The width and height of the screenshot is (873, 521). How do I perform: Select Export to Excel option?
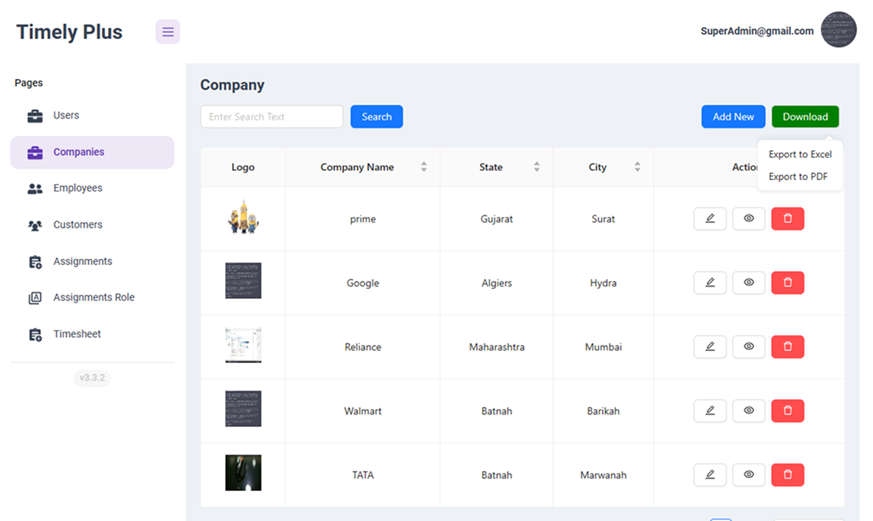800,154
